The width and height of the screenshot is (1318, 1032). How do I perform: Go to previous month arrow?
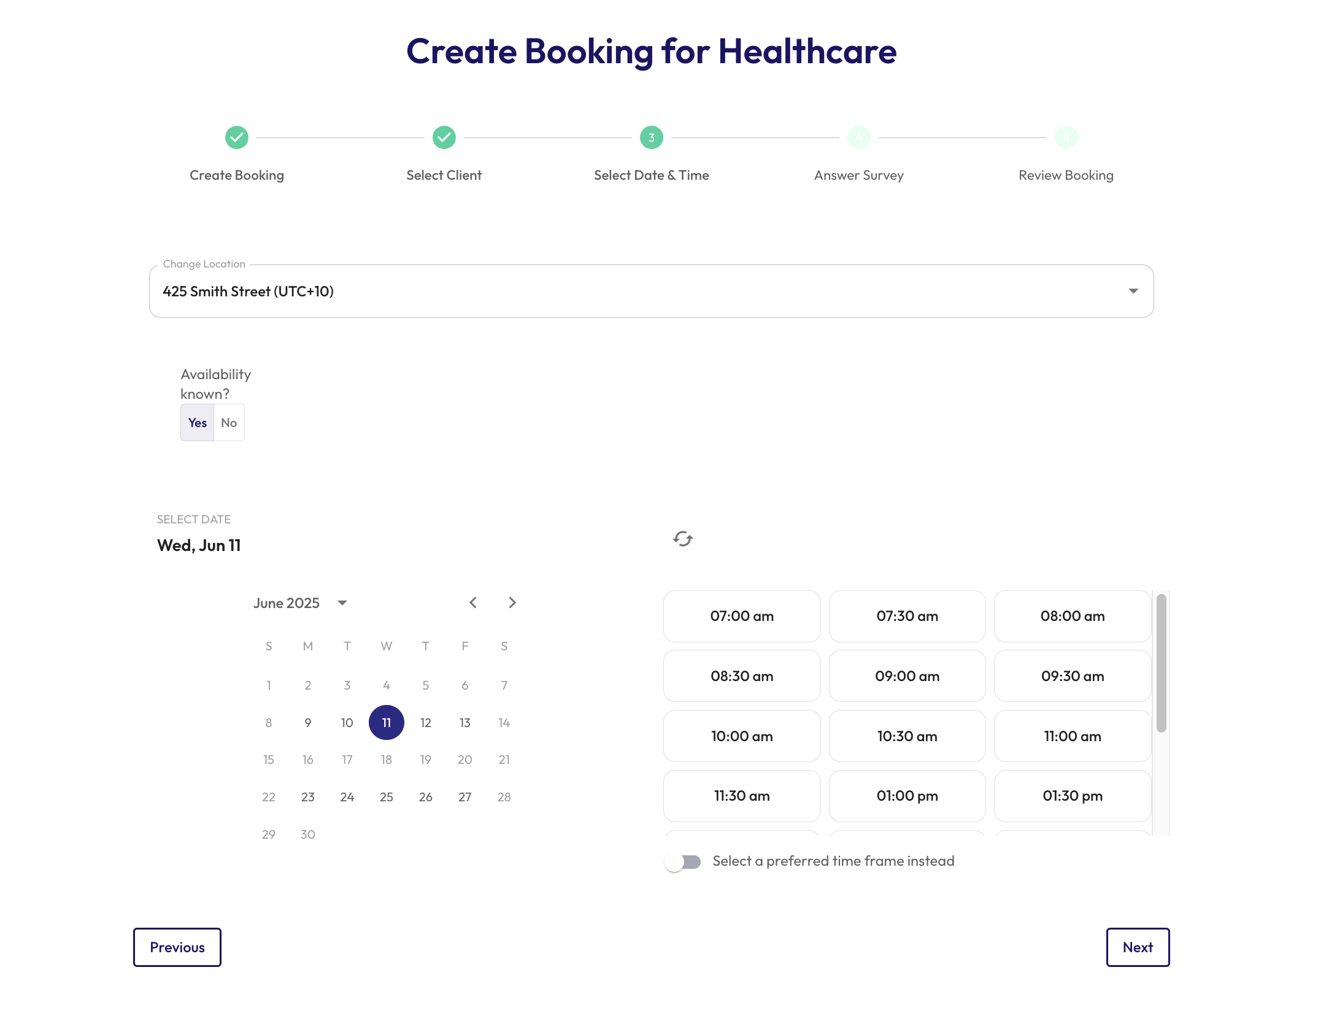472,603
